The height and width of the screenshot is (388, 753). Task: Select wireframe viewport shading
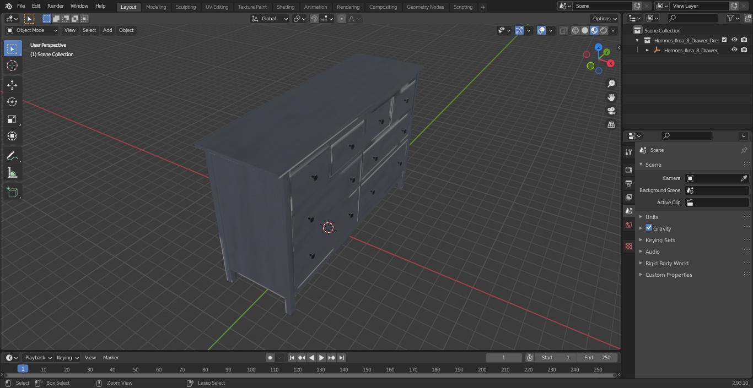click(x=575, y=30)
